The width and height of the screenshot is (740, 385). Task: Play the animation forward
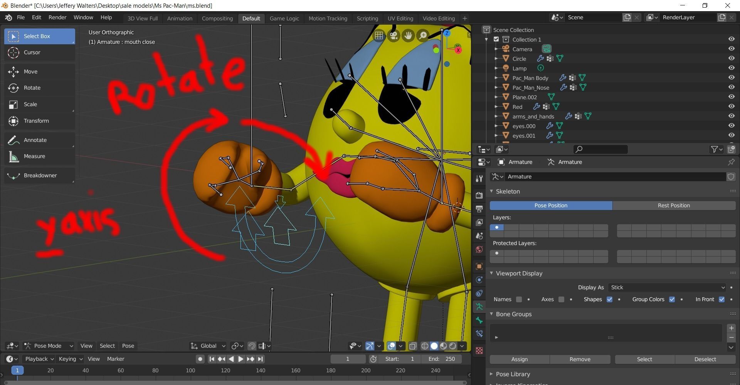click(240, 359)
